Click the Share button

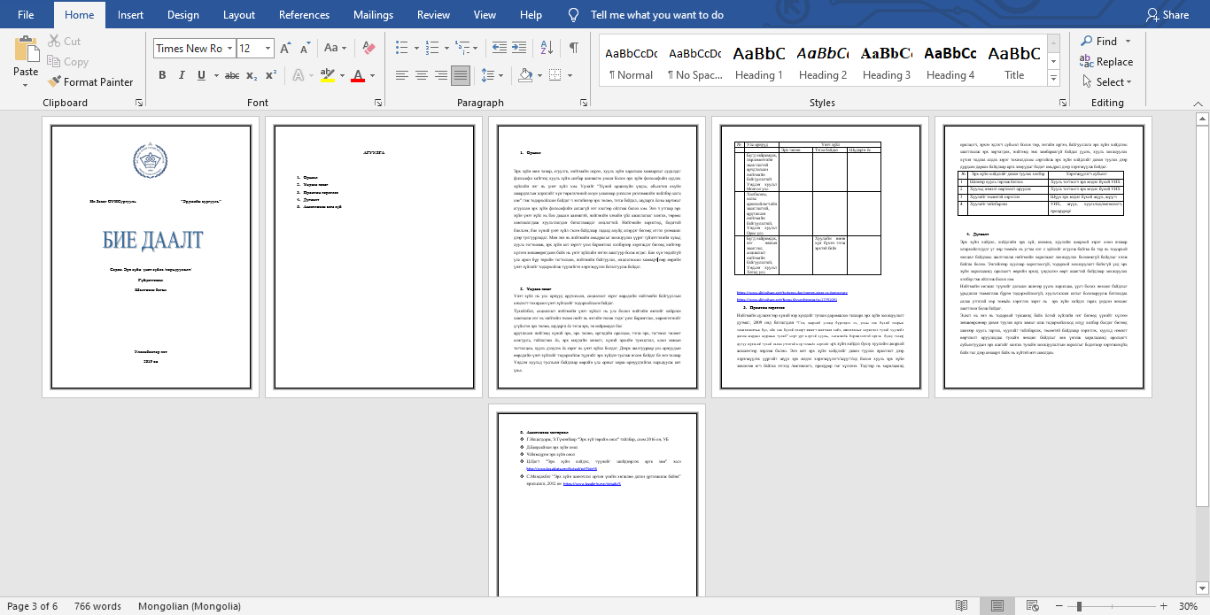(1167, 15)
